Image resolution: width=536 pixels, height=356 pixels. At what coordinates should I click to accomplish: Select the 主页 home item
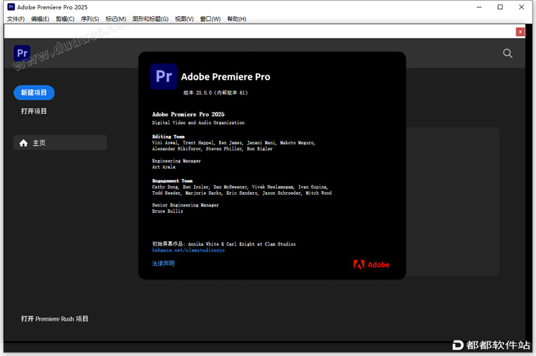click(60, 142)
